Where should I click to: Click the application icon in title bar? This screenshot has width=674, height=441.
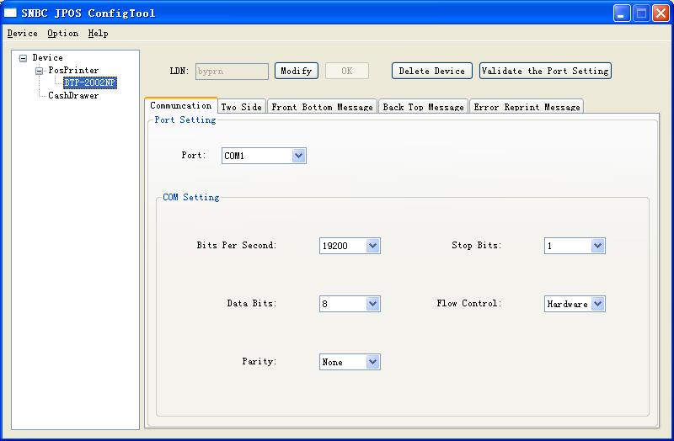click(10, 13)
